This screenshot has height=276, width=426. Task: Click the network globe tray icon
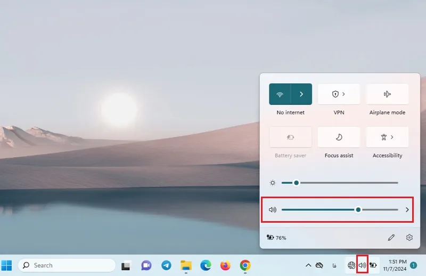(x=351, y=265)
